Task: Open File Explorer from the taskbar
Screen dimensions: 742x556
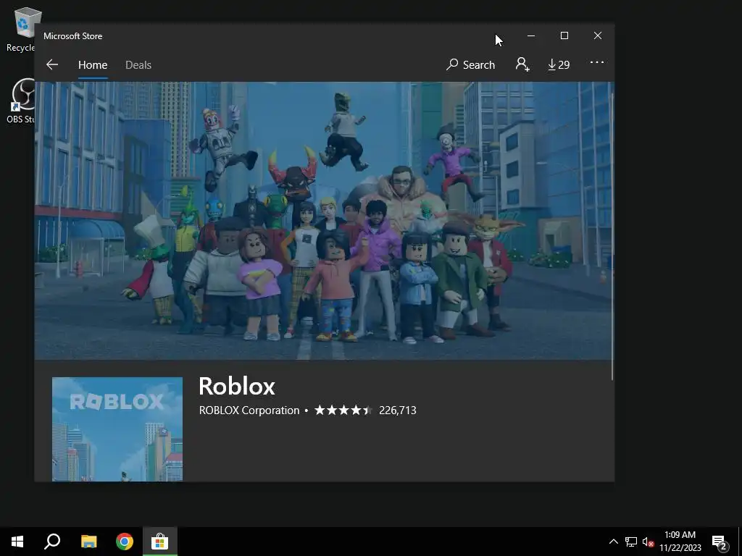Action: tap(88, 542)
